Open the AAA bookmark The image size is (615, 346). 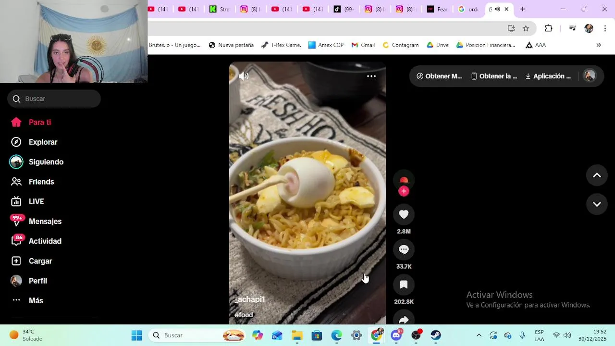[x=535, y=45]
